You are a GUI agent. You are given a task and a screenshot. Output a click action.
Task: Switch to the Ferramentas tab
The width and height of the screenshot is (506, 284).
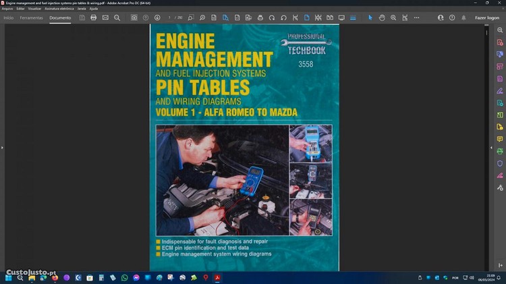coord(31,18)
